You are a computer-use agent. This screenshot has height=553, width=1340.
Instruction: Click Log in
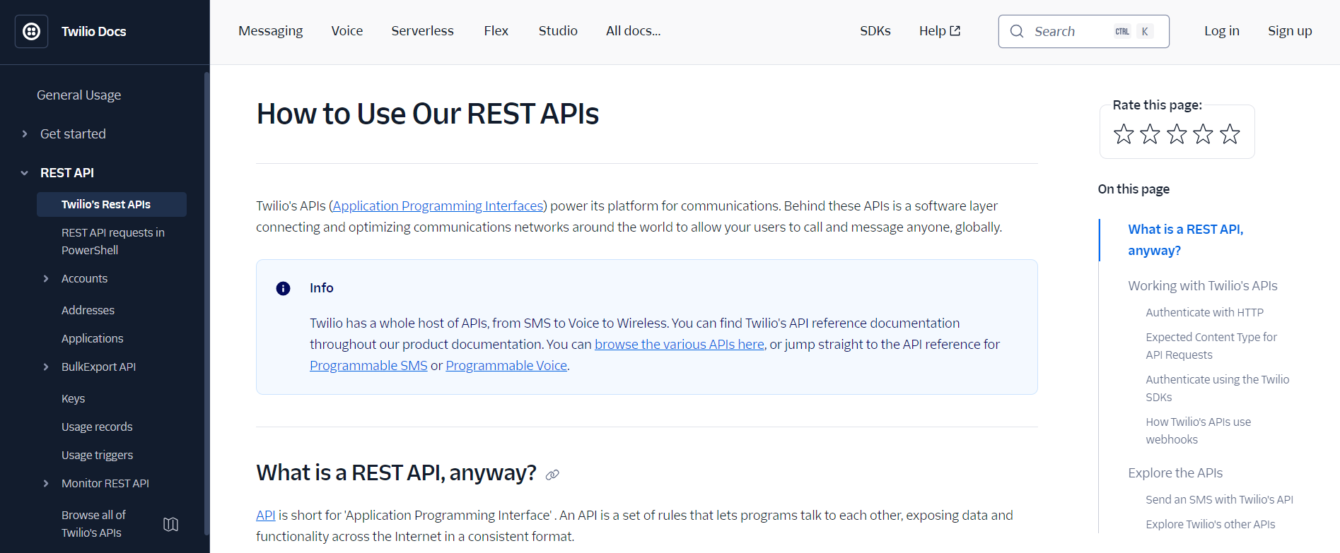coord(1222,31)
